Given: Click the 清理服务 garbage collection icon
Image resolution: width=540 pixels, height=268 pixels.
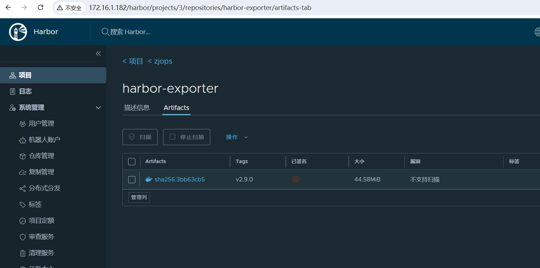Looking at the screenshot, I should 22,253.
